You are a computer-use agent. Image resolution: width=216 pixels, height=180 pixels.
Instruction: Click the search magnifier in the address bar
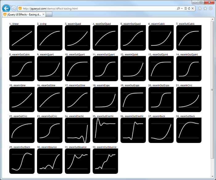pyautogui.click(x=179, y=8)
